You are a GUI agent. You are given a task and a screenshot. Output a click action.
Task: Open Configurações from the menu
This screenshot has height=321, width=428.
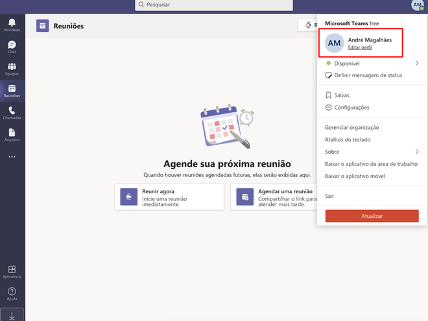point(351,108)
